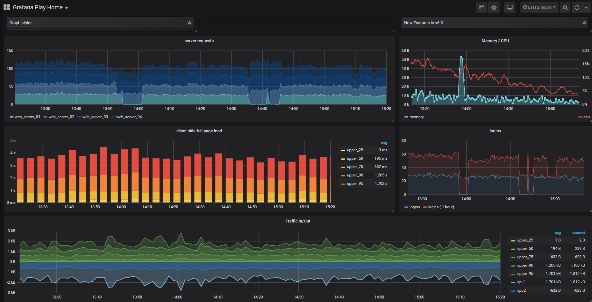The height and width of the screenshot is (302, 592).
Task: Star the Graph styles panel
Action: [189, 23]
